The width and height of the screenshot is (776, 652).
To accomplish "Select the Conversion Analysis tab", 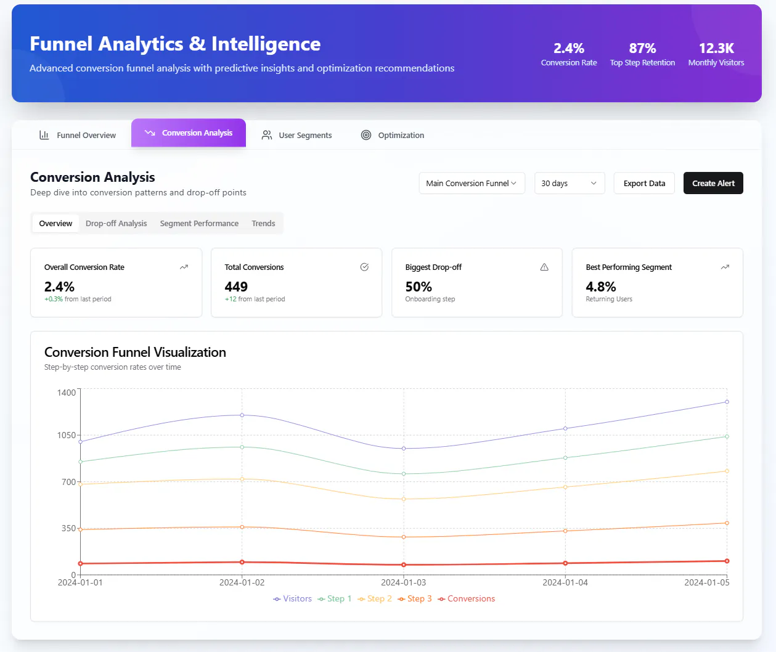I will pyautogui.click(x=189, y=133).
